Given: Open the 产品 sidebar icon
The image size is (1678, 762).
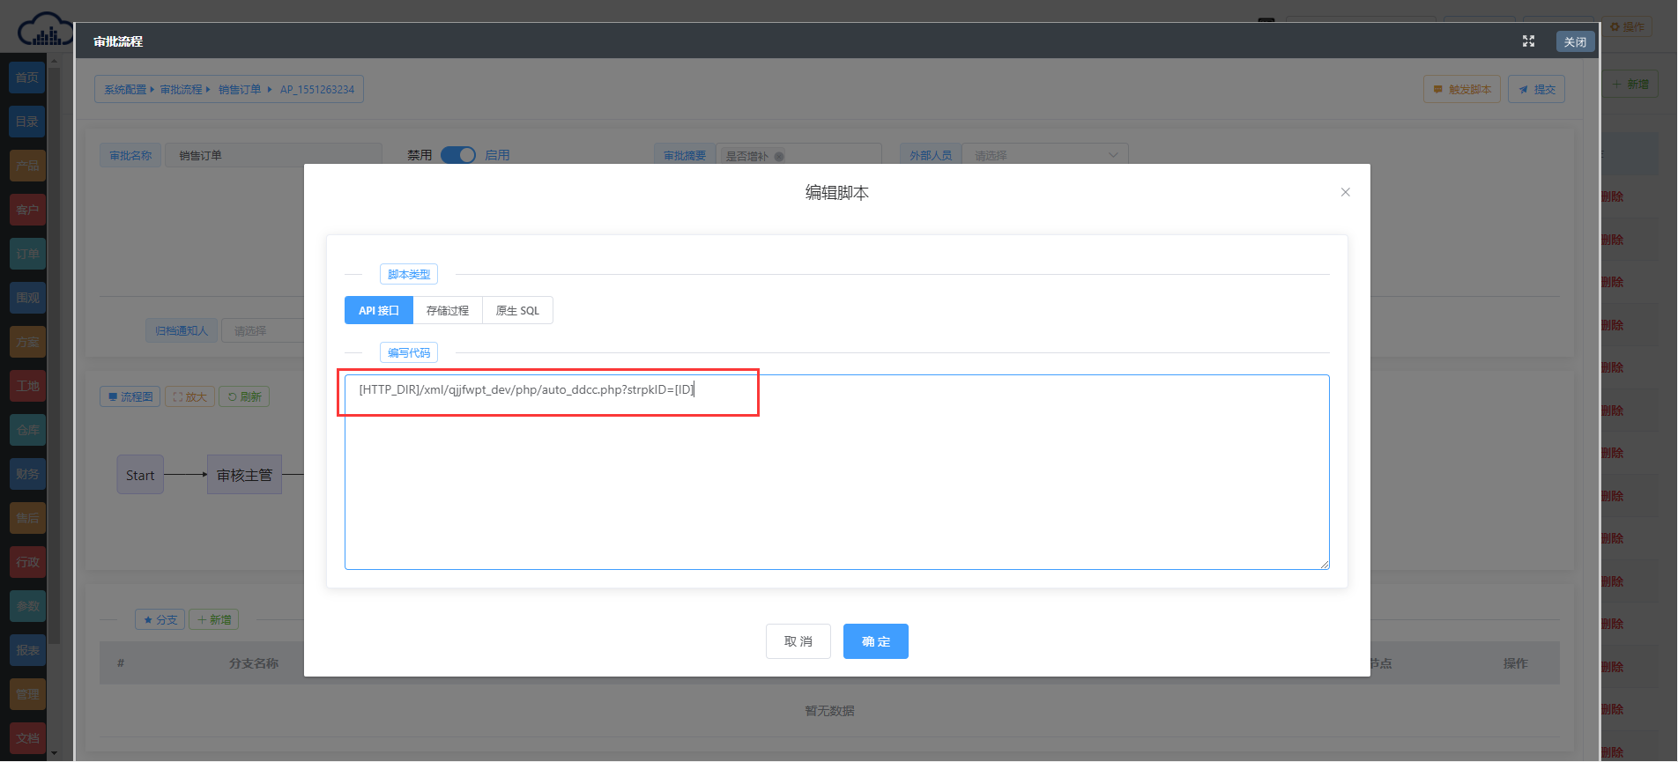Looking at the screenshot, I should coord(27,166).
